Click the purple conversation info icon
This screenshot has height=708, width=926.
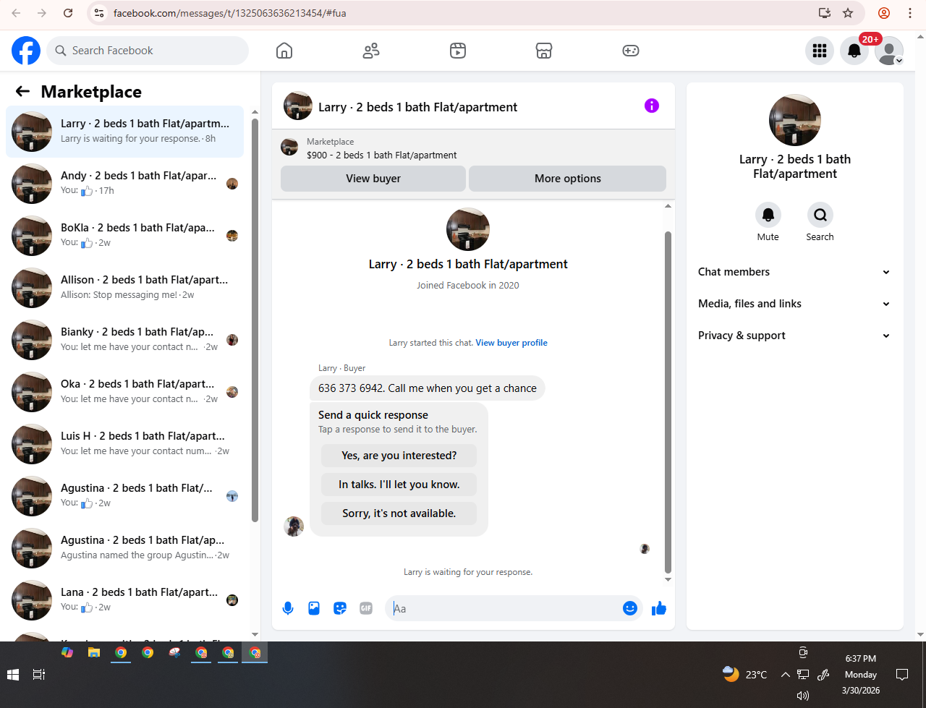pyautogui.click(x=652, y=106)
